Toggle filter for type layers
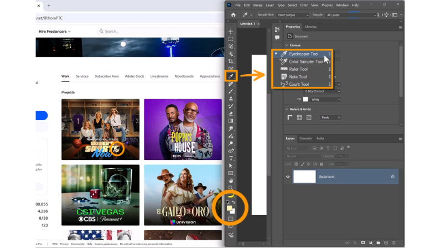440x248 pixels. point(328,148)
